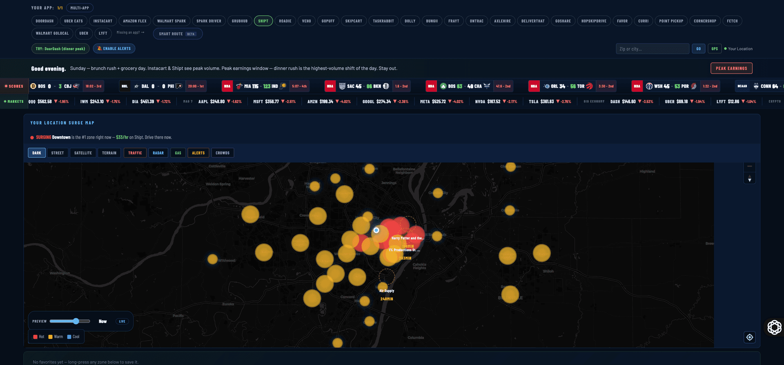Click the bell icon on Enable Alerts

pos(99,49)
